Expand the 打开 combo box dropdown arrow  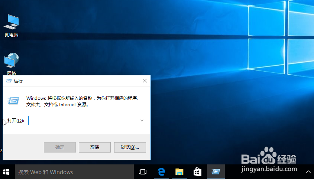[x=142, y=121]
